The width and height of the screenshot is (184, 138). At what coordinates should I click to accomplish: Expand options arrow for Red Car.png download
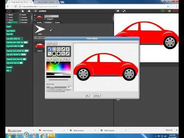[126, 130]
